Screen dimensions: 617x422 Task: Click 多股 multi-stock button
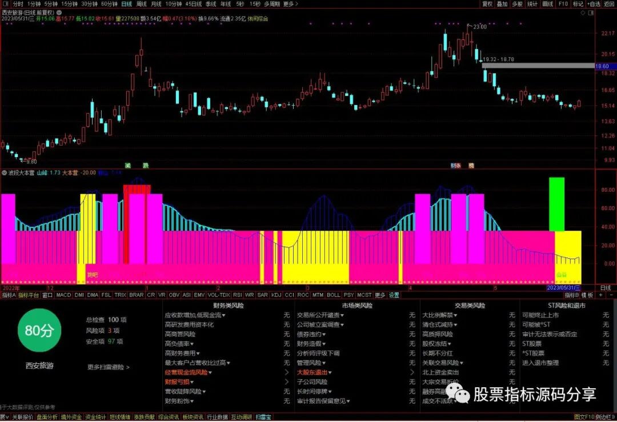coord(518,4)
